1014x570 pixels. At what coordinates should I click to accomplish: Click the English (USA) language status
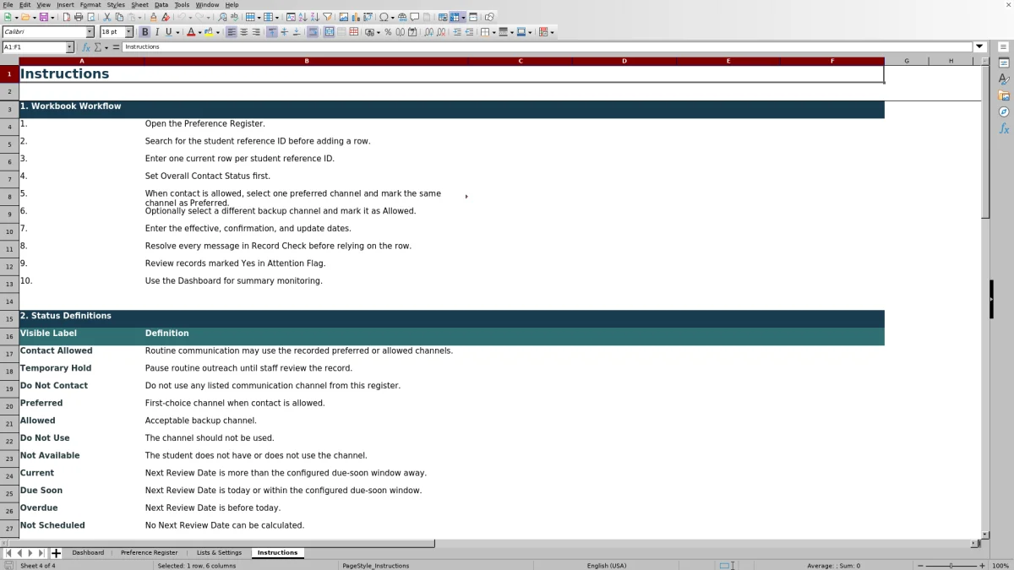pos(607,566)
